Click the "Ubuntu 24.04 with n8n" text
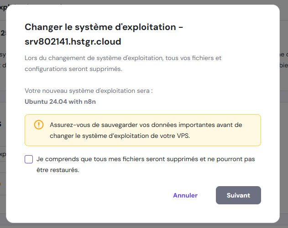 60,101
